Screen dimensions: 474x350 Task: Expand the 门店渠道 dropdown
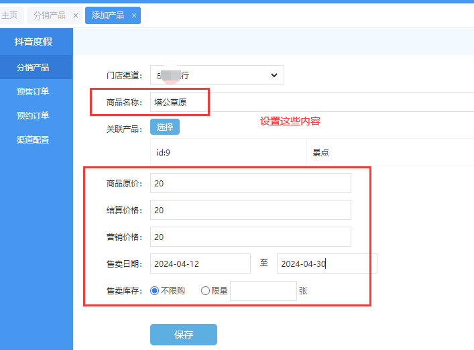(216, 75)
